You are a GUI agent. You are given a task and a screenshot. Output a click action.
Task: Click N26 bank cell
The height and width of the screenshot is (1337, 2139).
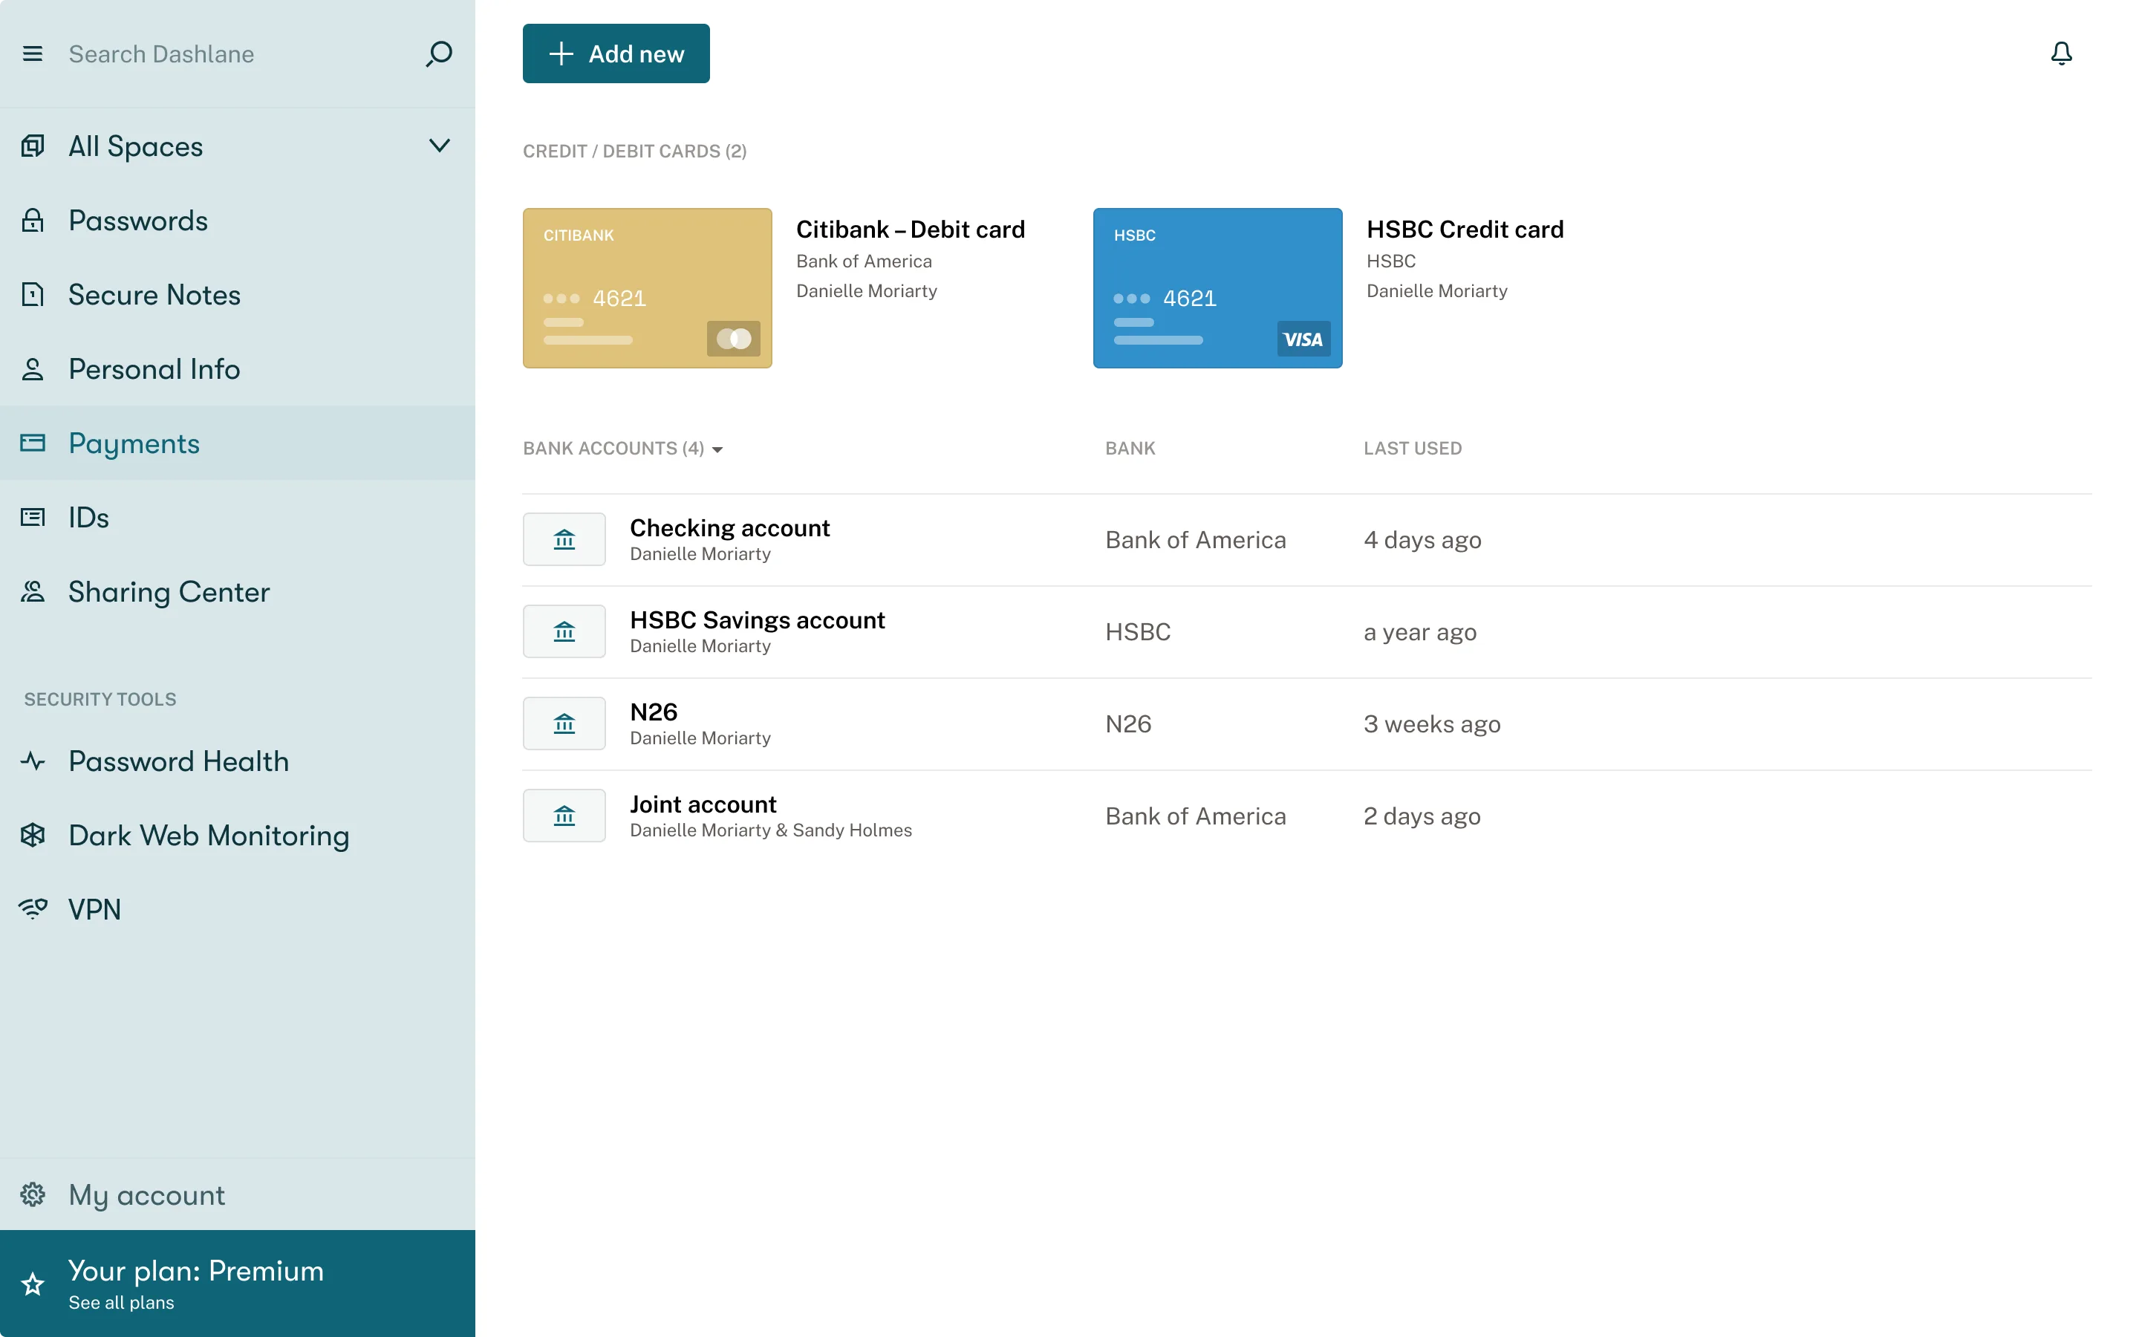pyautogui.click(x=1128, y=724)
